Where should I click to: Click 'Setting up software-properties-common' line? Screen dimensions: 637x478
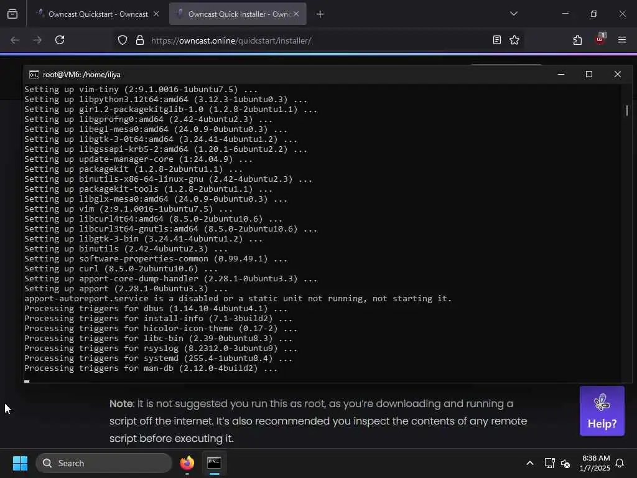[156, 259]
